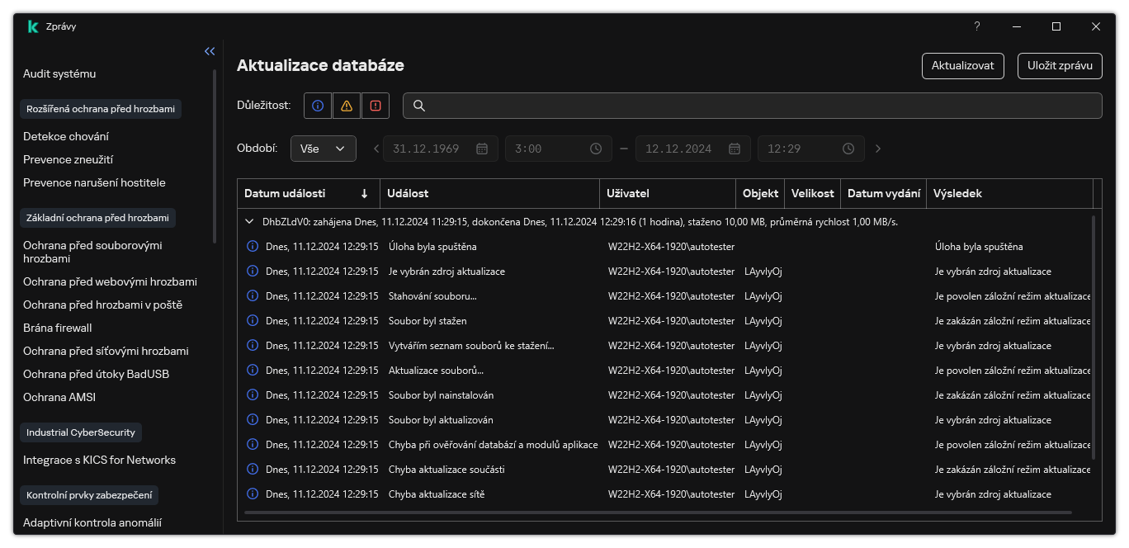Open calendar icon for end date 12.12.2024
Image resolution: width=1129 pixels, height=548 pixels.
point(735,149)
